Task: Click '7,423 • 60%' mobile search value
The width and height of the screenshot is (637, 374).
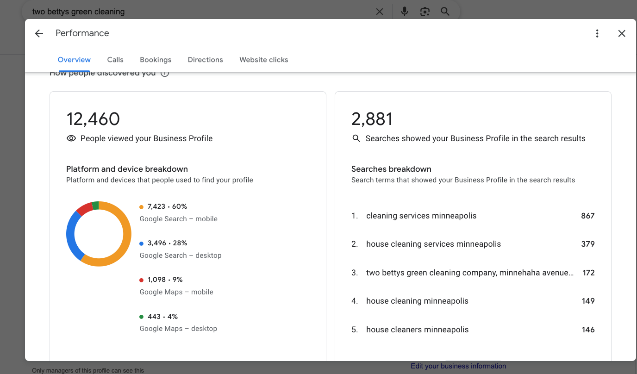Action: point(167,206)
